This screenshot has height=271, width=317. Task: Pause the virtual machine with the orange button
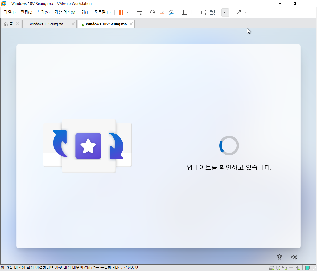(x=121, y=12)
